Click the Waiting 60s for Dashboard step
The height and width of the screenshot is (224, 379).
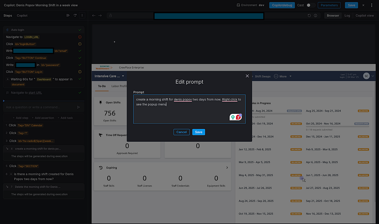[44, 82]
